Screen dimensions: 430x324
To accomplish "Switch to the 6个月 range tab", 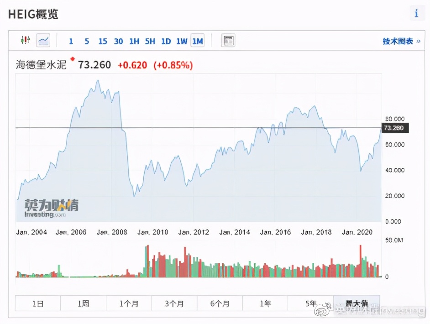I will (x=220, y=303).
